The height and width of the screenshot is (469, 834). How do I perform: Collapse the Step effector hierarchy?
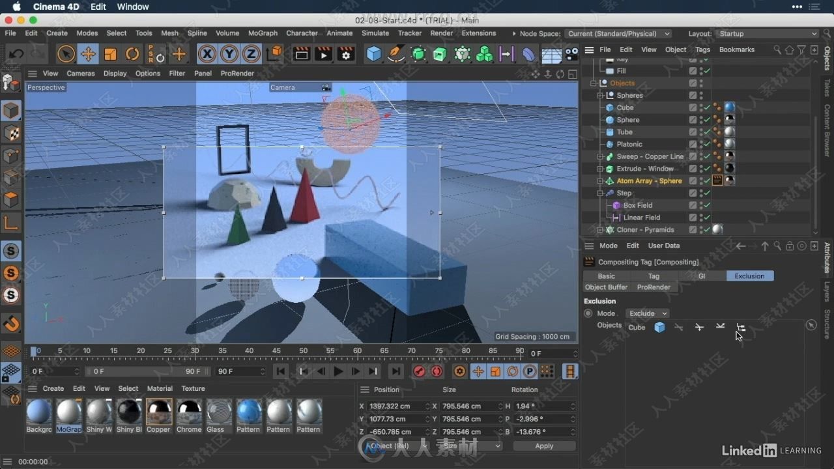click(600, 193)
